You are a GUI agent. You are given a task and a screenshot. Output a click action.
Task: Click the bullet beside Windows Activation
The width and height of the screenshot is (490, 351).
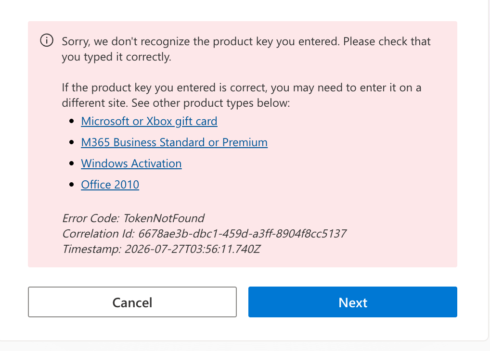[x=72, y=163]
